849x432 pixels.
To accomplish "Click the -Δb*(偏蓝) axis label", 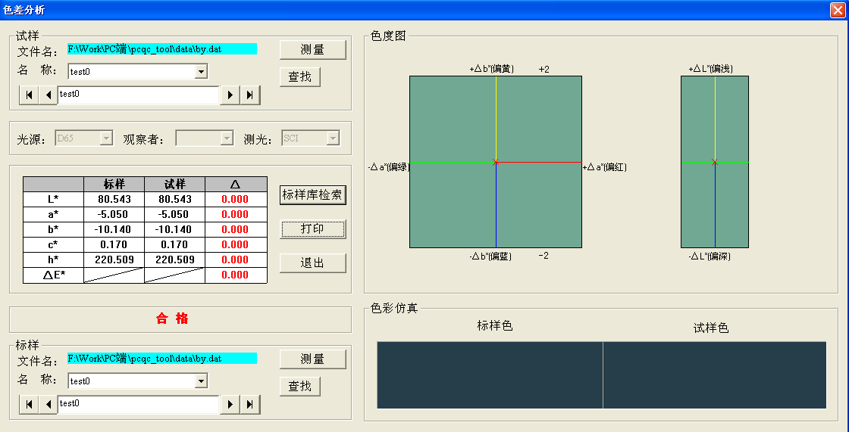I will [x=490, y=256].
